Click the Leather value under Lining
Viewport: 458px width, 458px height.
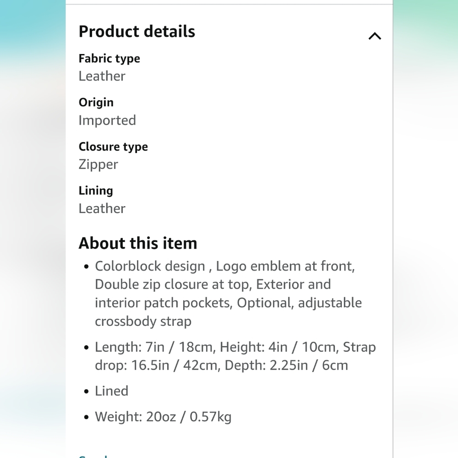[x=102, y=208]
